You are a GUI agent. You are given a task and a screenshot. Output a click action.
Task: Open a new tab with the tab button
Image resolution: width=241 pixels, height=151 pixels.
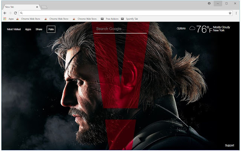coord(44,7)
